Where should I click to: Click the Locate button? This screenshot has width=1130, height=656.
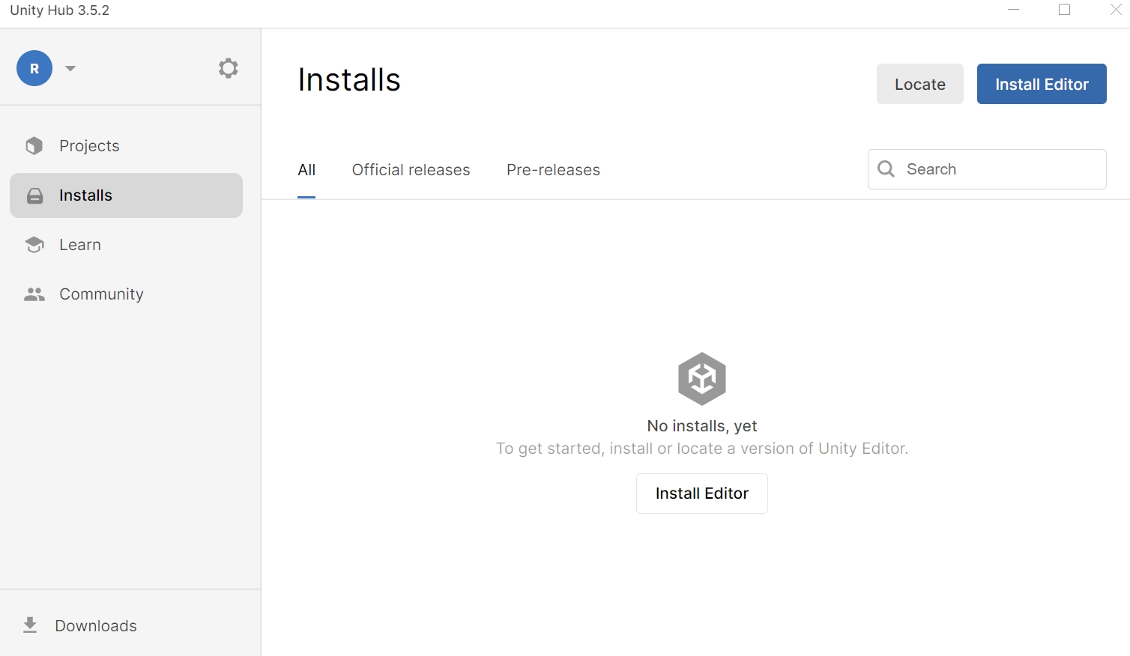pos(920,84)
